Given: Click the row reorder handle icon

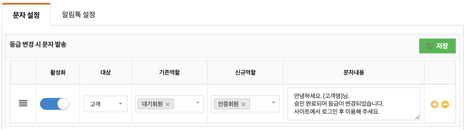Looking at the screenshot, I should (23, 103).
